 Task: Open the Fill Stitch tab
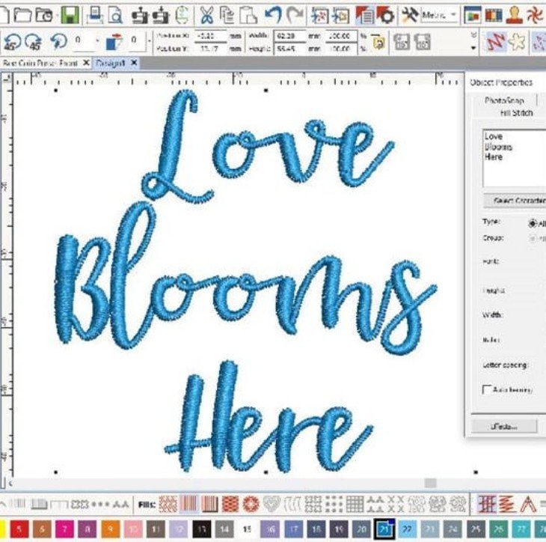pyautogui.click(x=516, y=113)
